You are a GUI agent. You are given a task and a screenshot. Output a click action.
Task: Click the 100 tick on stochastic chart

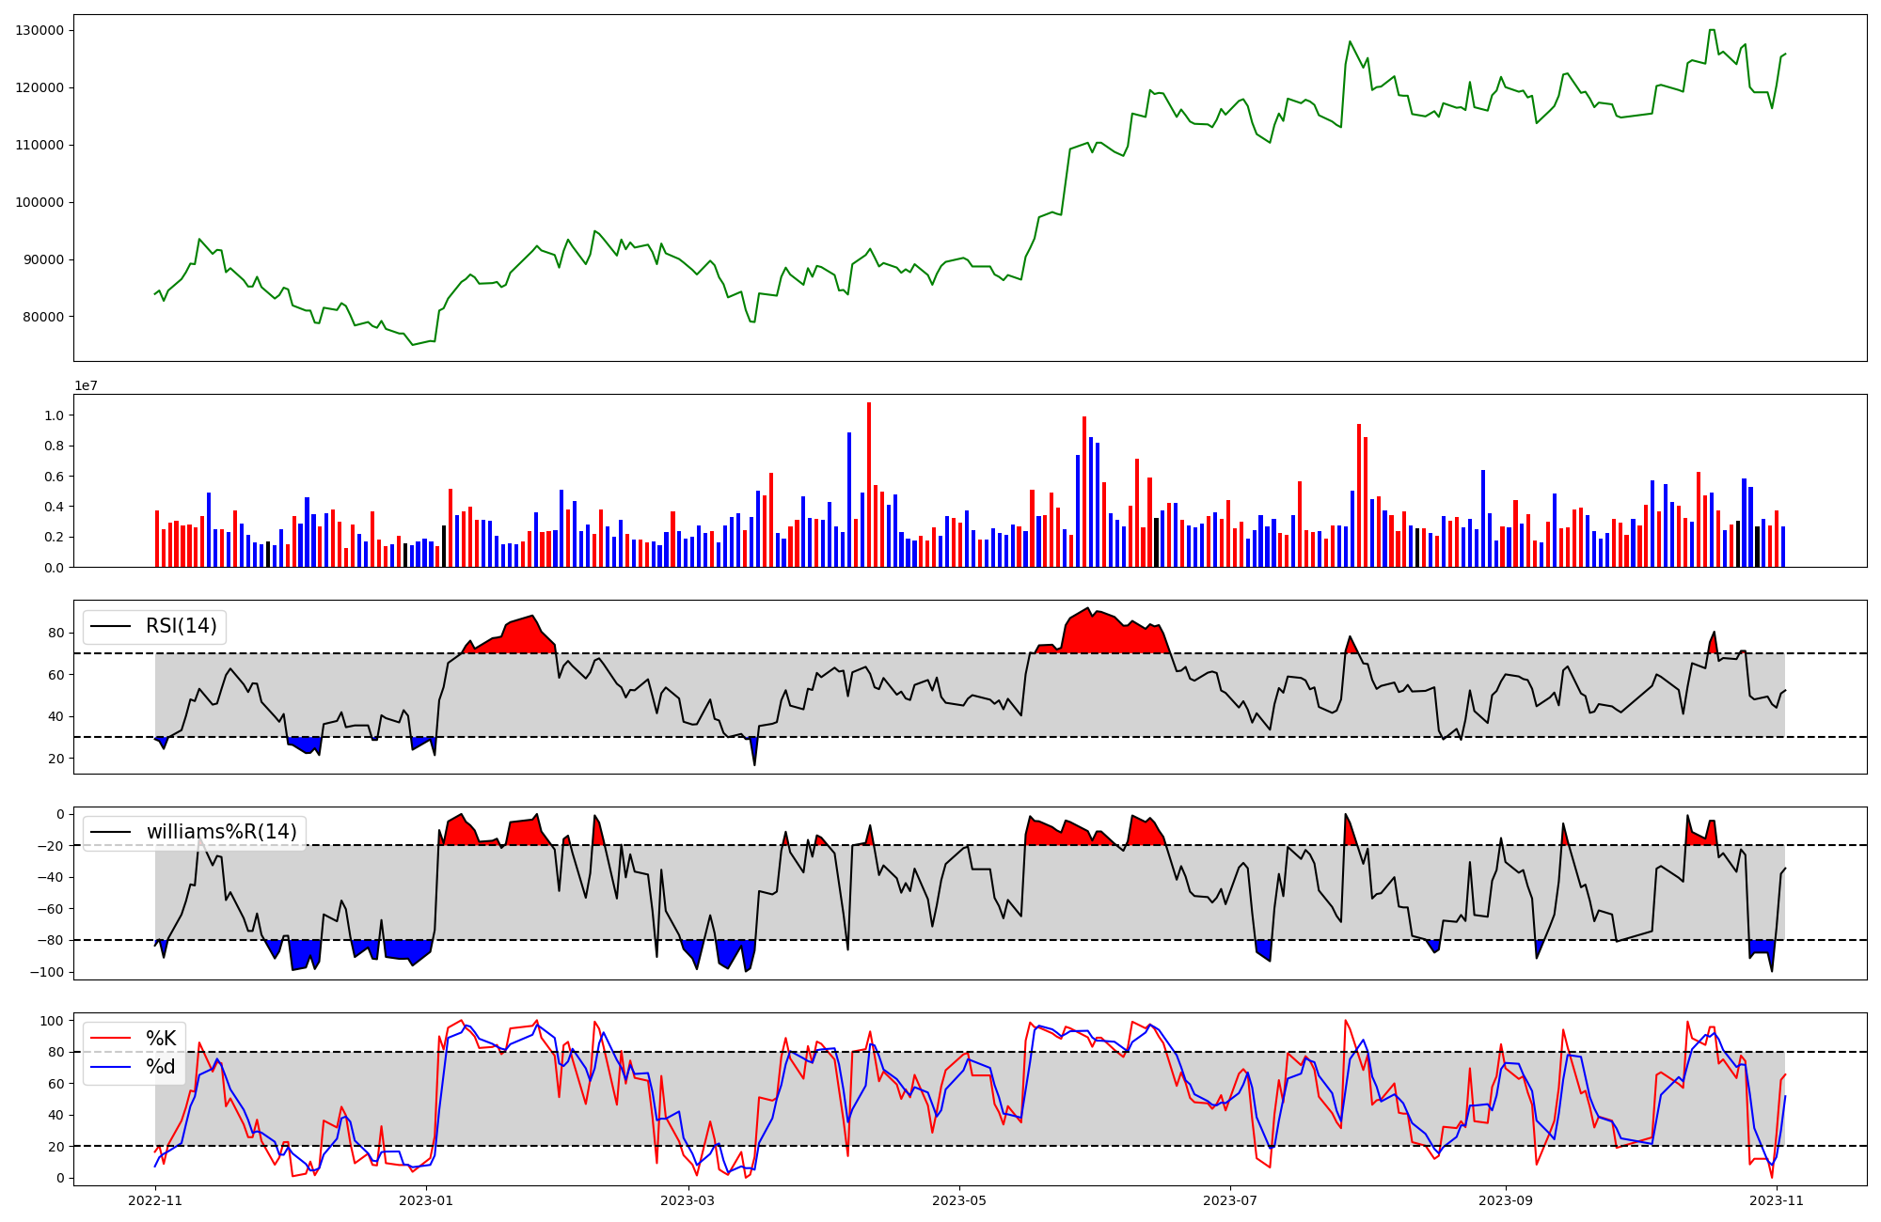[x=53, y=1021]
